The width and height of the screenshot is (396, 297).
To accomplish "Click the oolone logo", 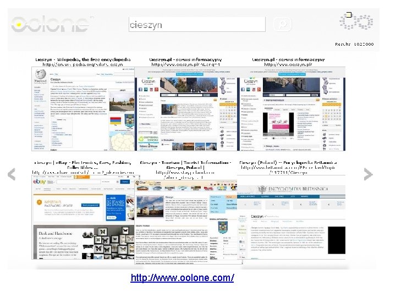I will [52, 24].
